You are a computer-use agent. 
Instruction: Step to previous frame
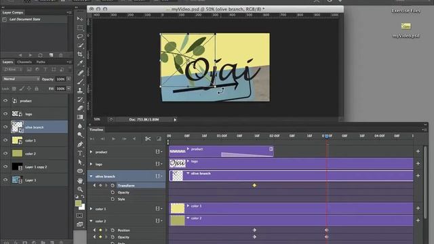coord(102,138)
